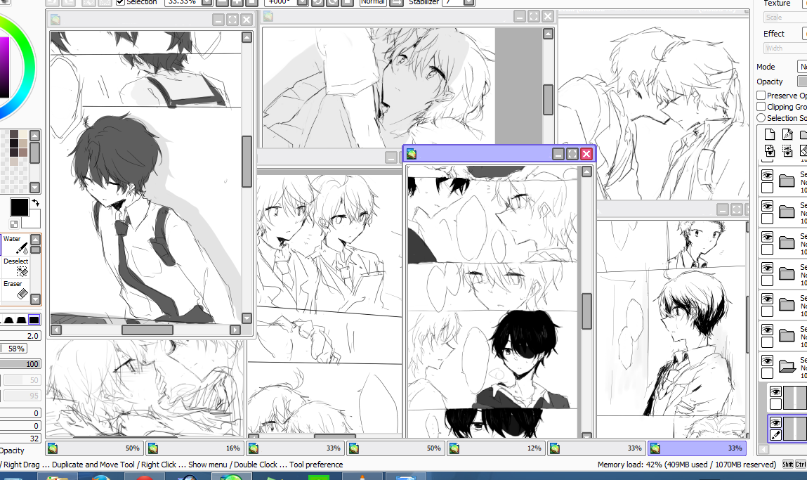
Task: Click the 58% minimum size slider
Action: click(x=13, y=349)
